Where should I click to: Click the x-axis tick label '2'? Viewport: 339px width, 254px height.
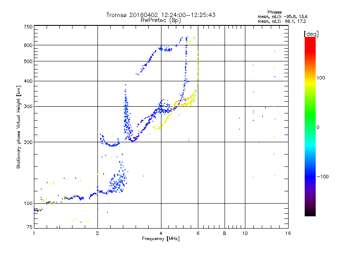click(x=97, y=233)
